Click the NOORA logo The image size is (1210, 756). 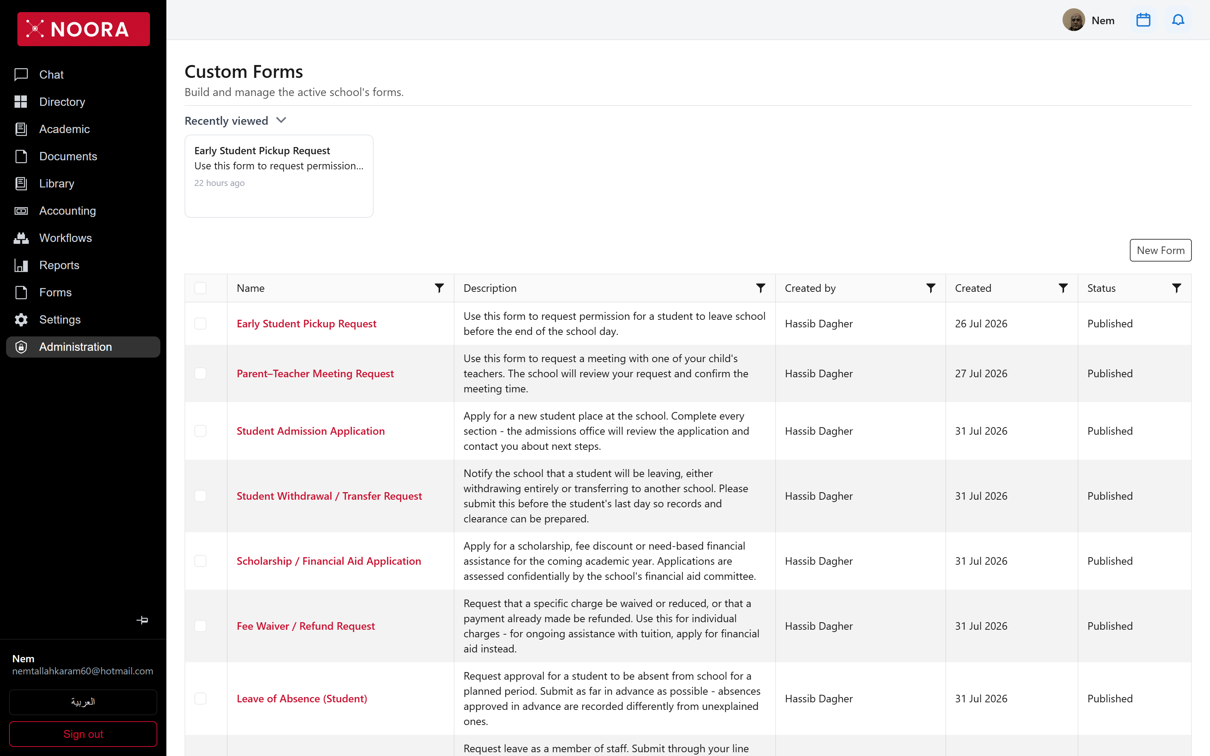tap(84, 29)
